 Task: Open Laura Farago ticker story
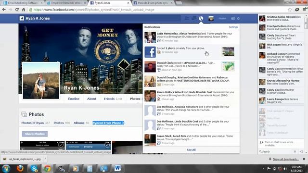point(281,100)
